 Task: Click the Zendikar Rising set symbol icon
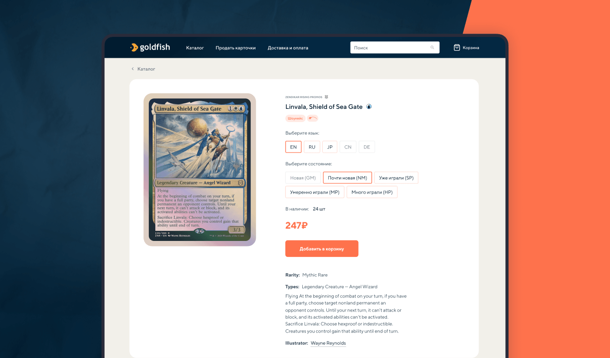click(x=326, y=97)
